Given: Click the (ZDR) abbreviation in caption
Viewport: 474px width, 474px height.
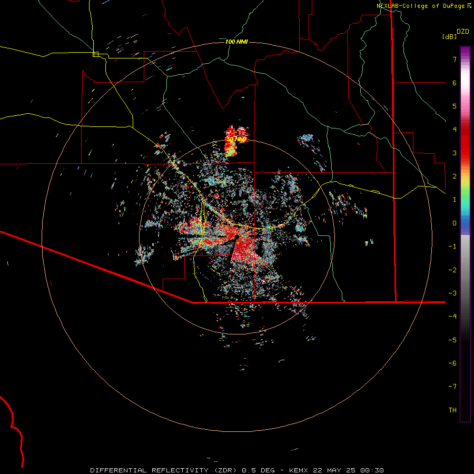Looking at the screenshot, I should (x=225, y=470).
